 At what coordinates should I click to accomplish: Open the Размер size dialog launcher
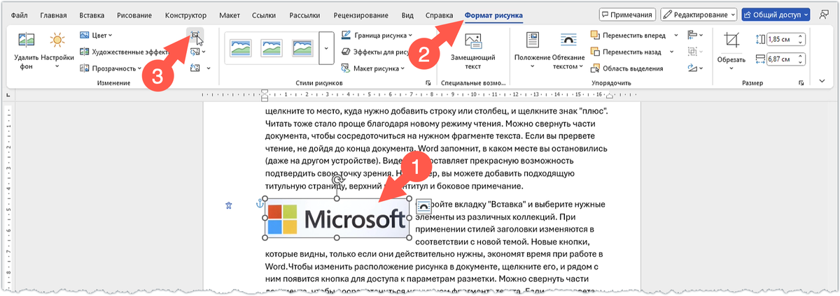(x=800, y=84)
